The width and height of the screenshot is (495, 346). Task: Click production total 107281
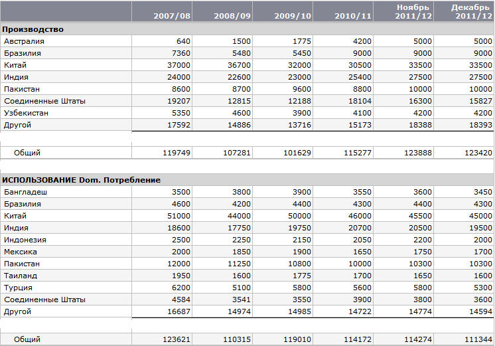pos(237,153)
